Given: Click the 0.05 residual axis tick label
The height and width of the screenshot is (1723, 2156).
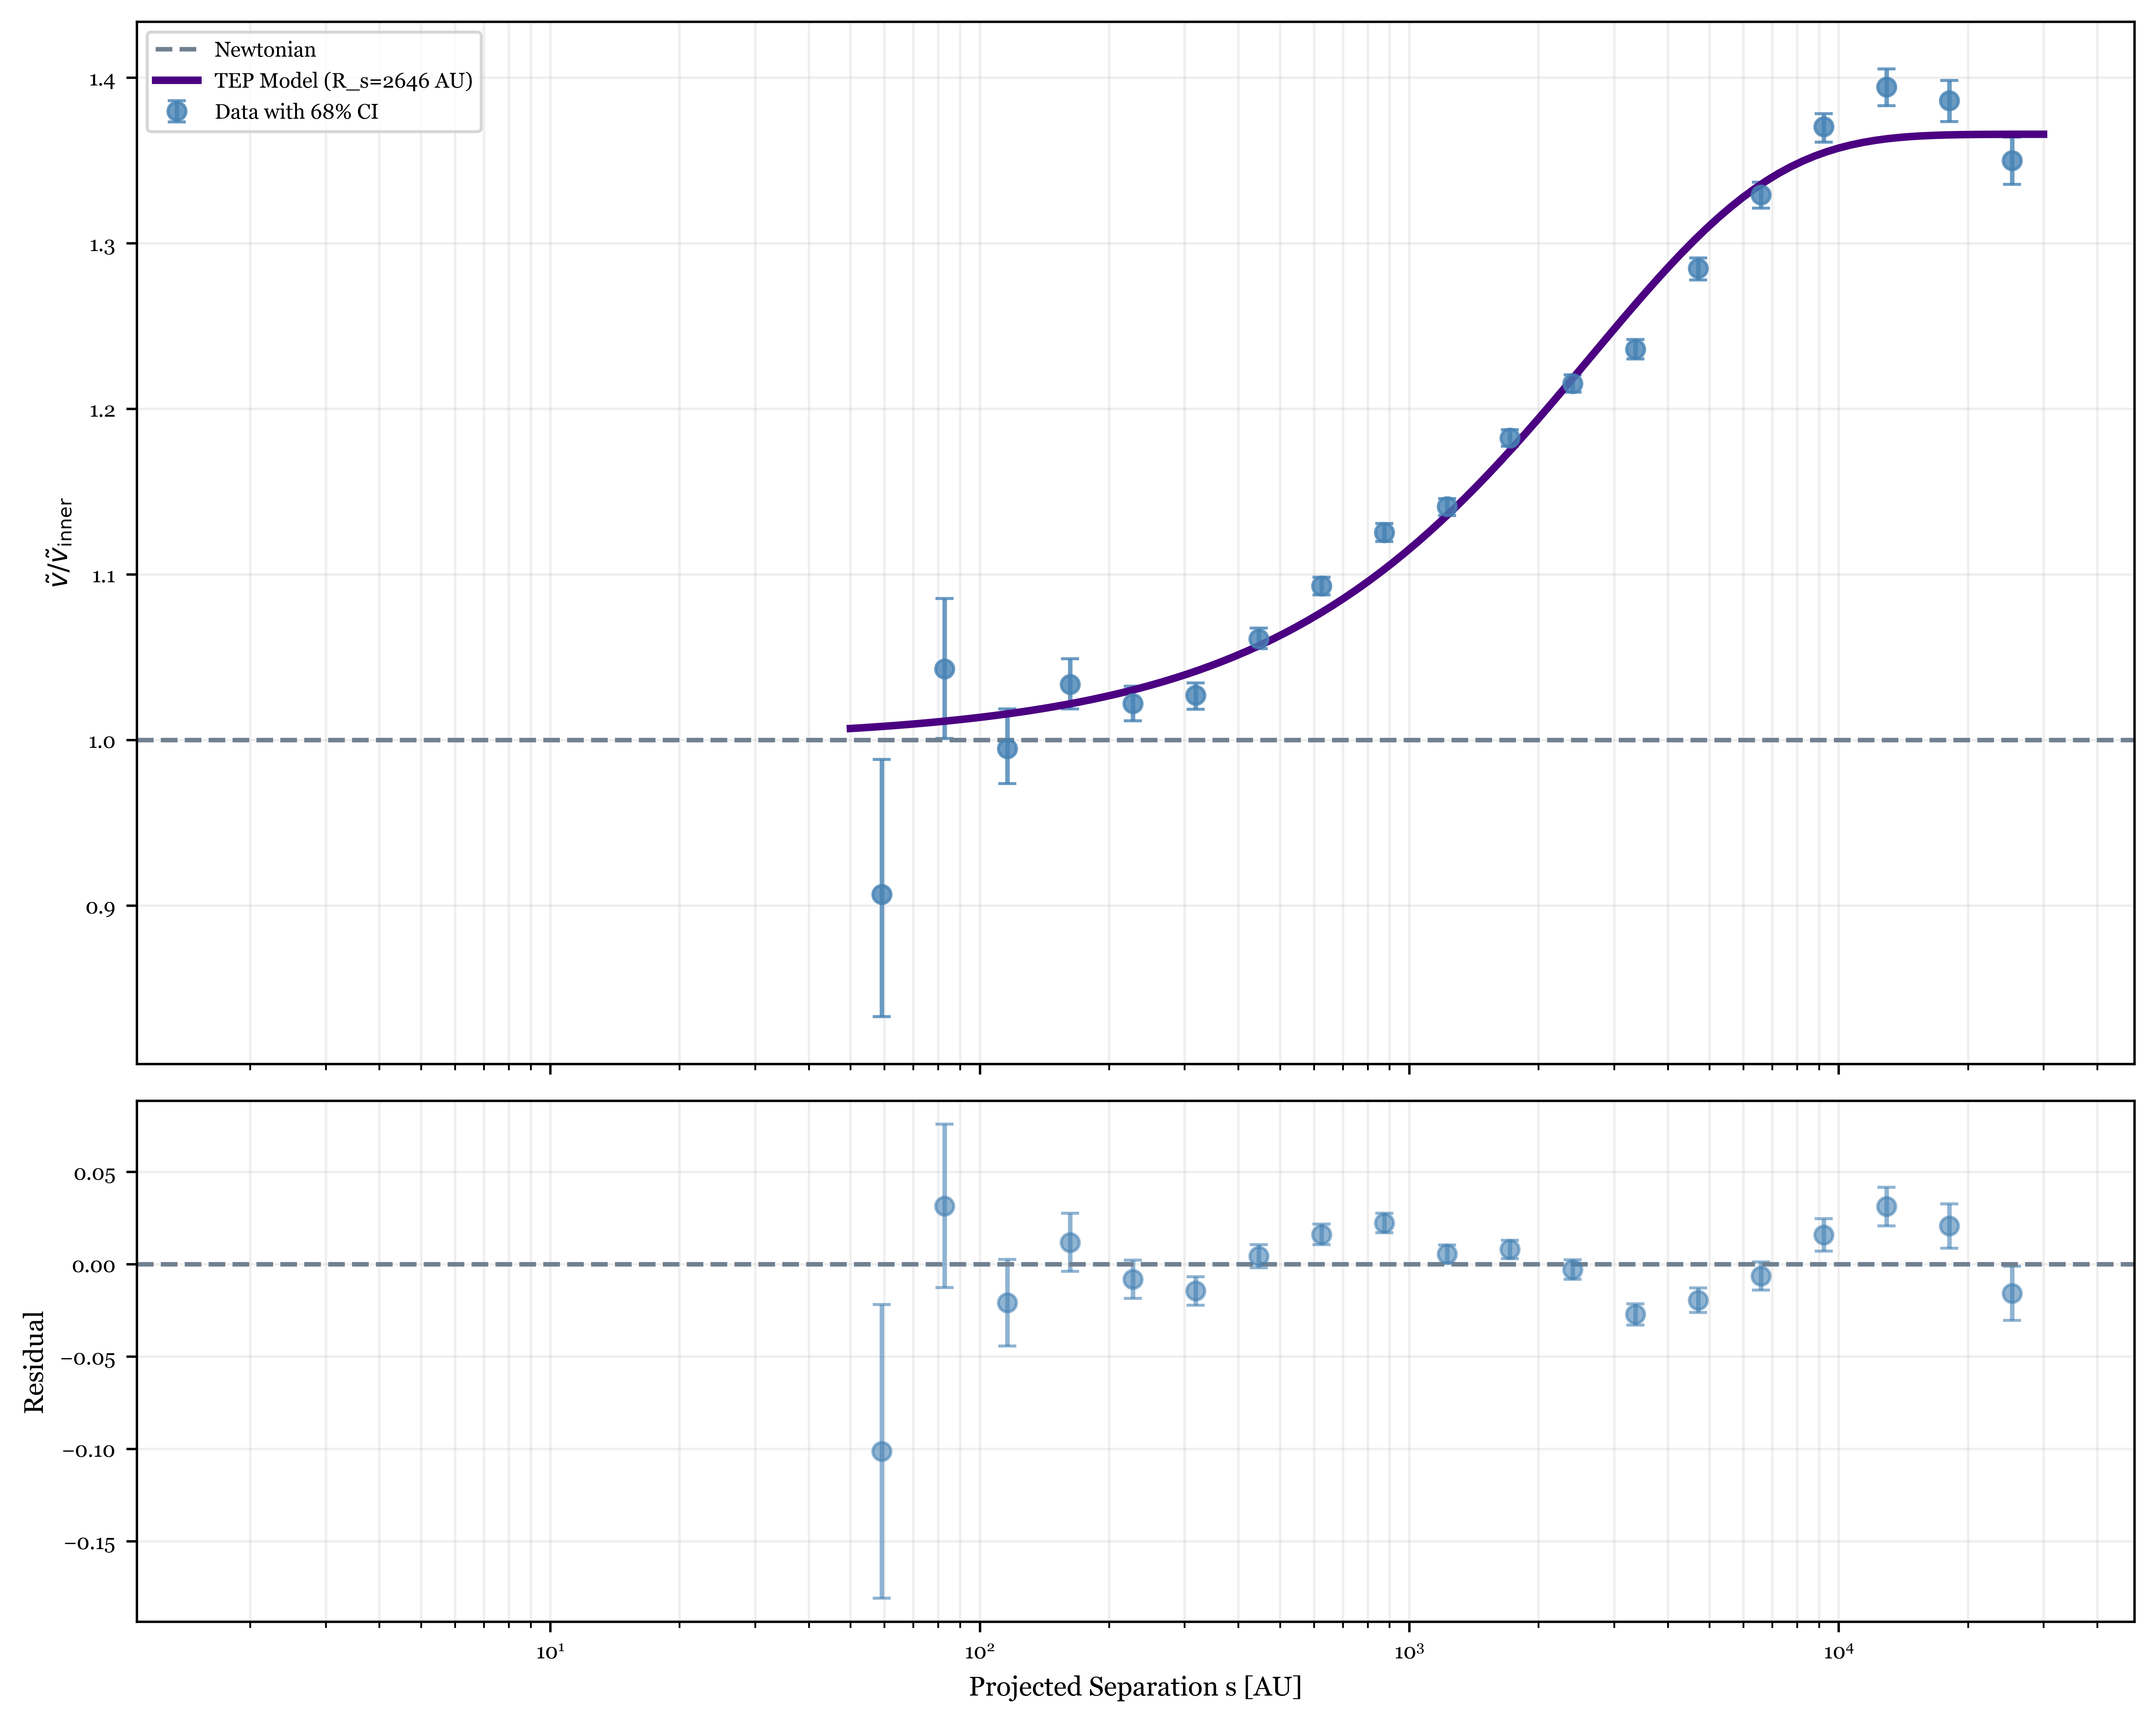Looking at the screenshot, I should pyautogui.click(x=95, y=1173).
